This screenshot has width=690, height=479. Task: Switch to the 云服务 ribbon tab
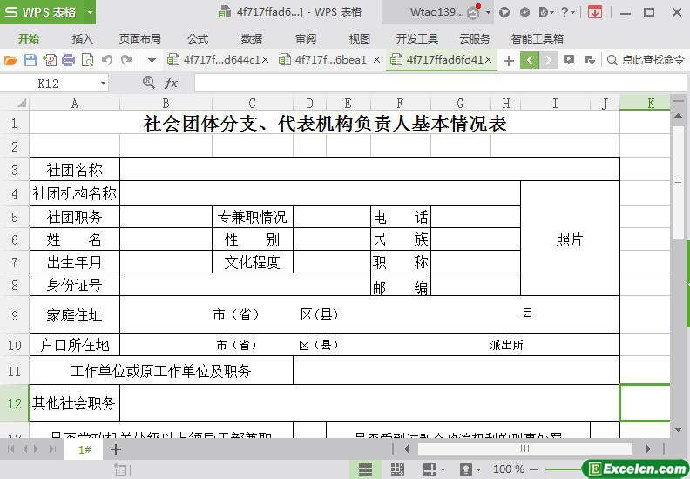(474, 38)
